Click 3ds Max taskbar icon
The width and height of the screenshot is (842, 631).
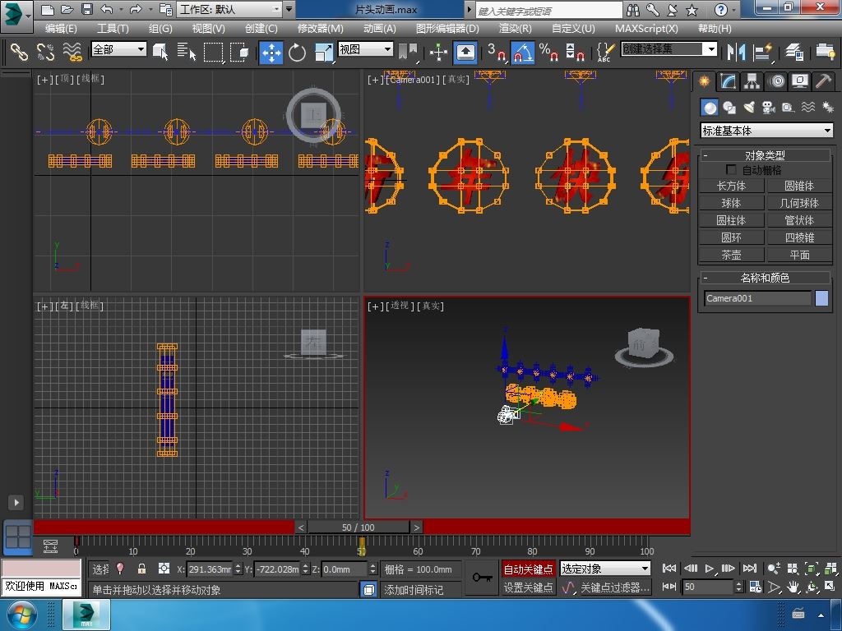(x=86, y=615)
